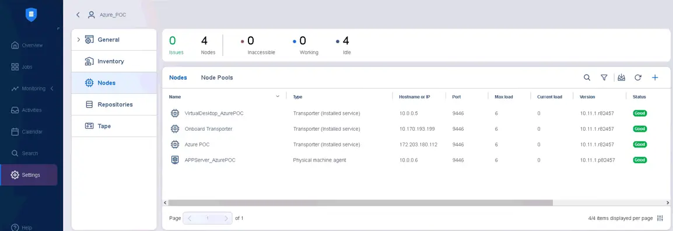Add a new node plus icon
Image resolution: width=673 pixels, height=231 pixels.
click(x=655, y=78)
